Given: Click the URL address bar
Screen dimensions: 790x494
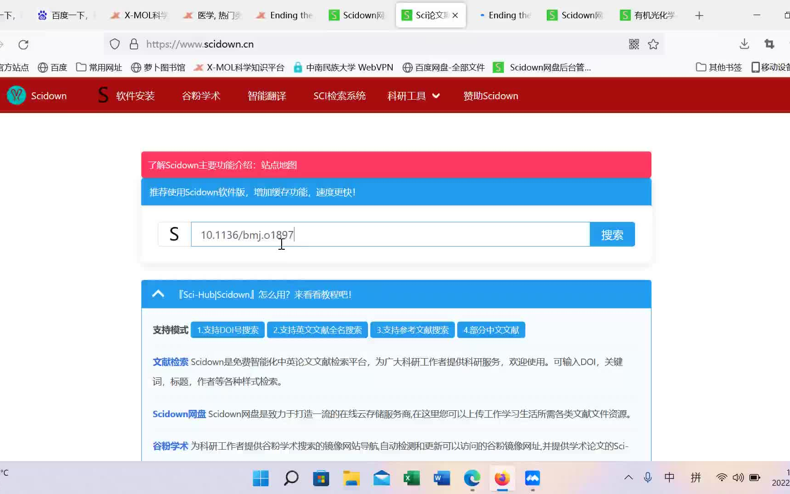Looking at the screenshot, I should click(384, 44).
